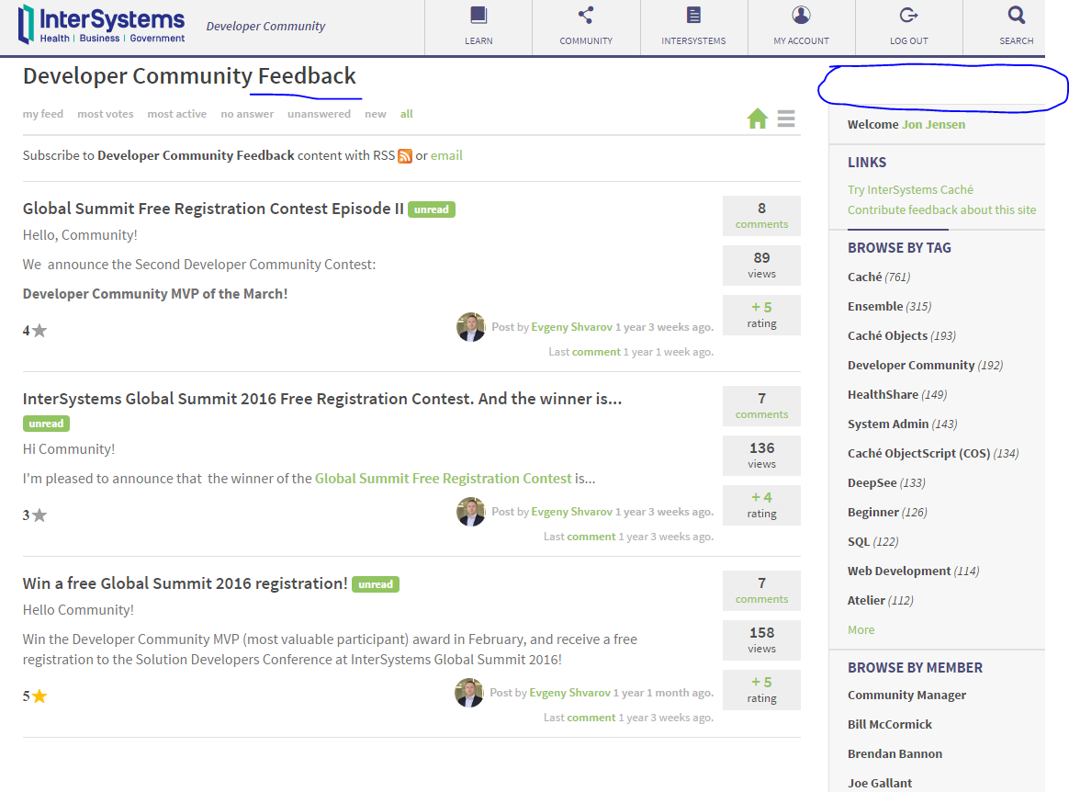Screen dimensions: 1069x792
Task: Browse the Caché (761) tag
Action: [879, 277]
